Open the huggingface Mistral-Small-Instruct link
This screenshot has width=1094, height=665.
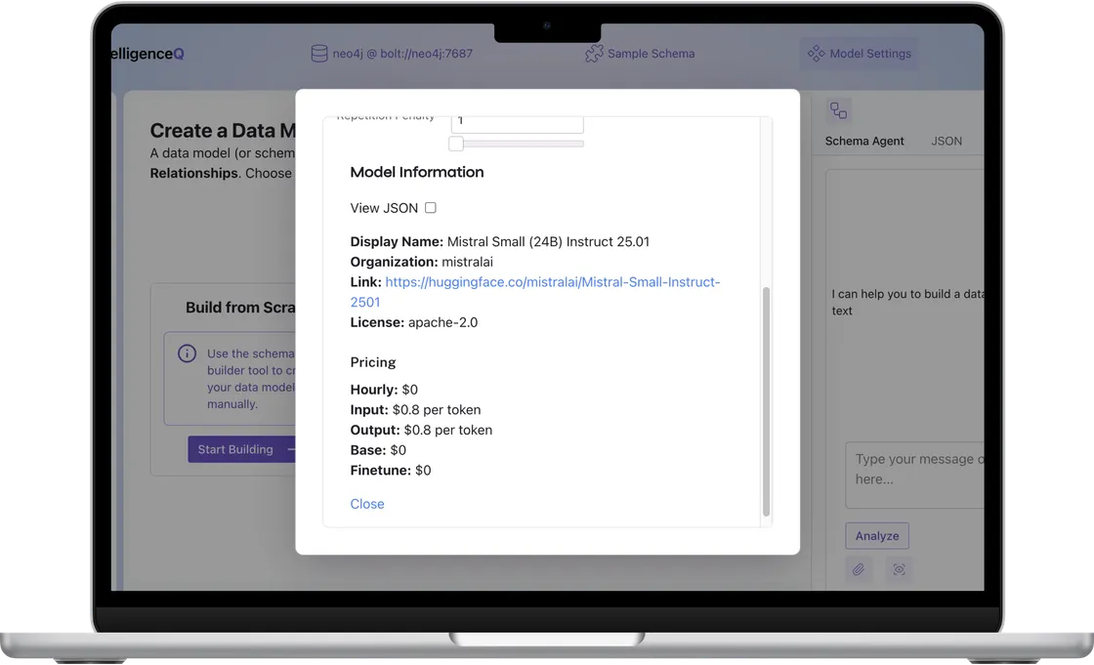tap(535, 292)
